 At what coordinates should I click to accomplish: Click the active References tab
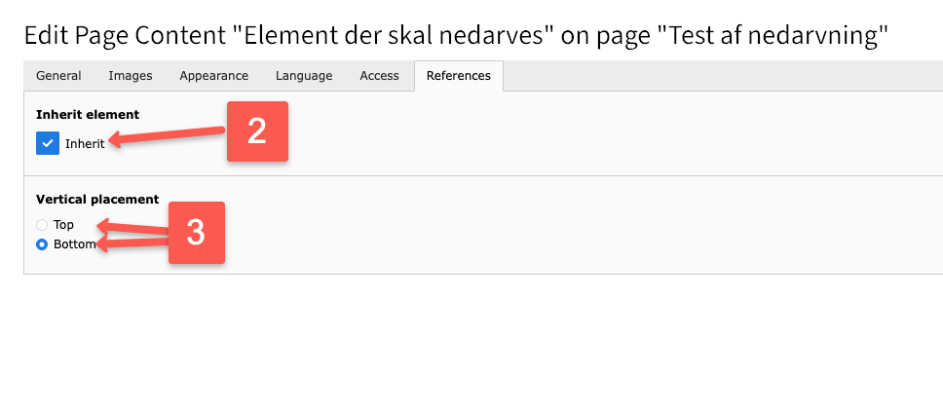pyautogui.click(x=458, y=76)
